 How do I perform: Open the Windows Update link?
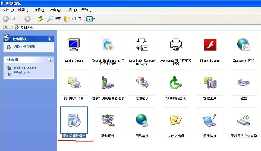point(25,68)
